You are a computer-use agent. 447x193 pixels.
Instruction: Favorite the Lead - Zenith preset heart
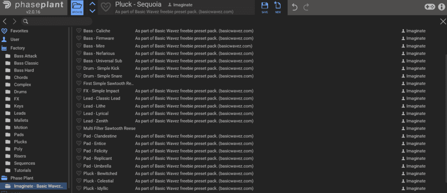(x=79, y=121)
